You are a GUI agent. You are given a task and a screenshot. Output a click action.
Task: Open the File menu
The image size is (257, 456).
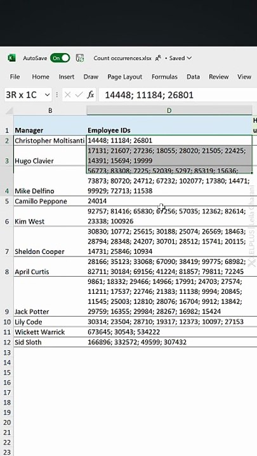15,77
